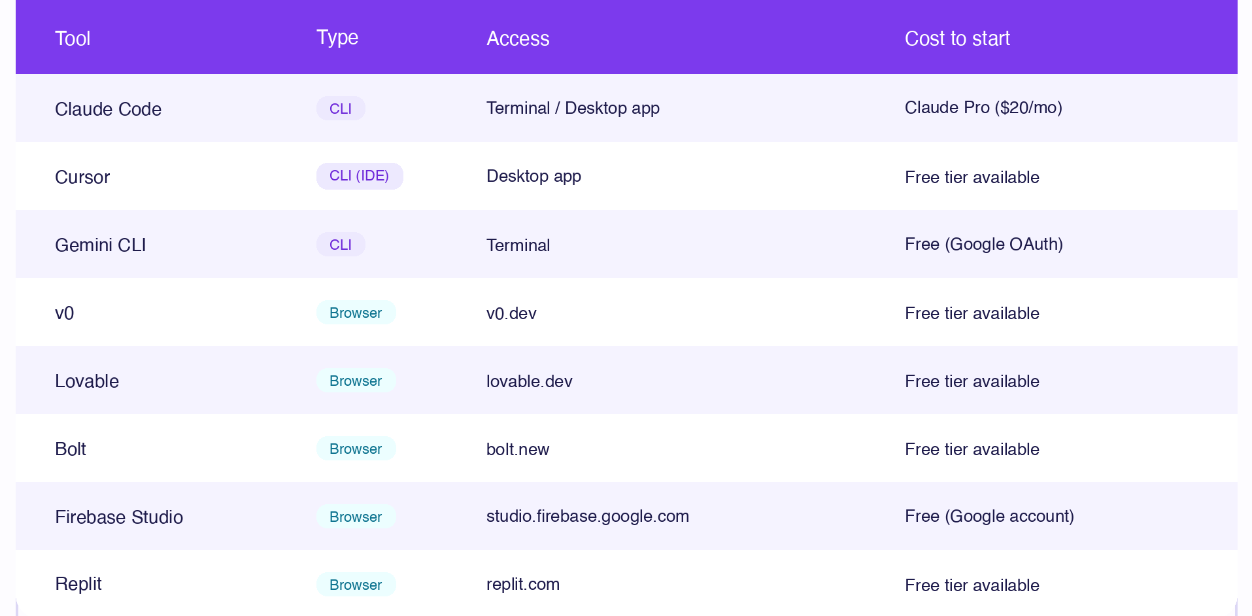Viewport: 1252px width, 616px height.
Task: Open studio.firebase.google.com text
Action: click(588, 516)
